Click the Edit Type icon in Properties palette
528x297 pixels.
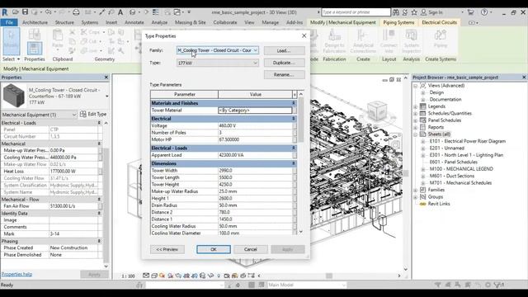tap(83, 114)
